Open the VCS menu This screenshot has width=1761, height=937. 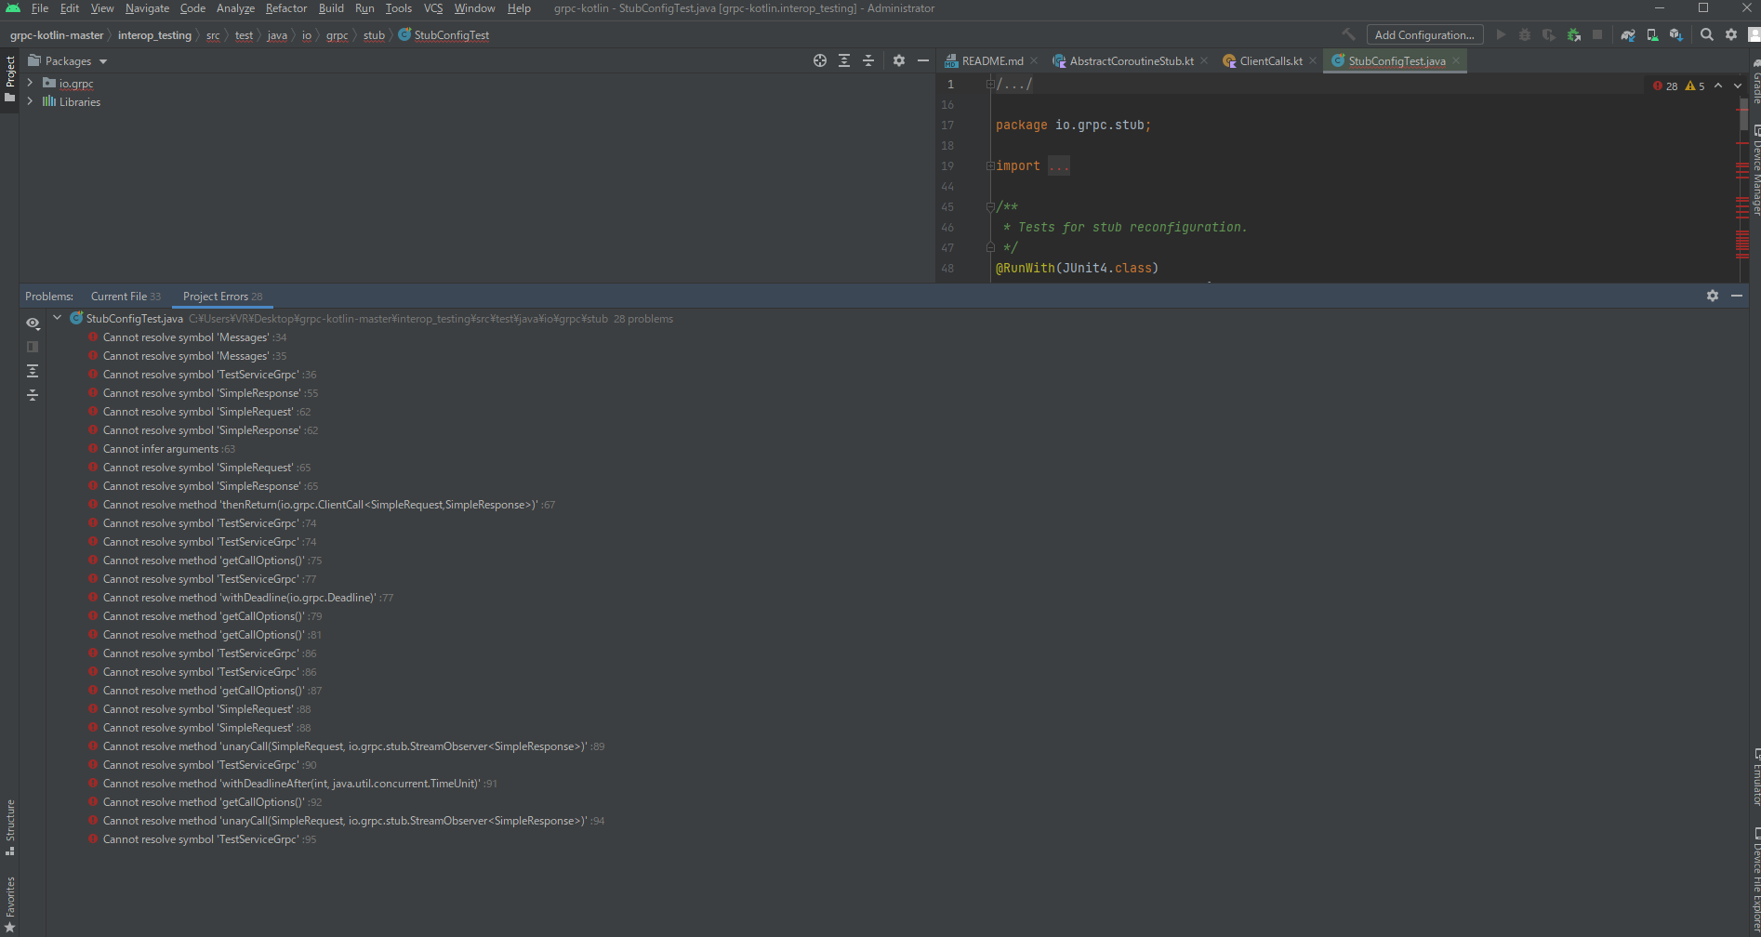[433, 8]
